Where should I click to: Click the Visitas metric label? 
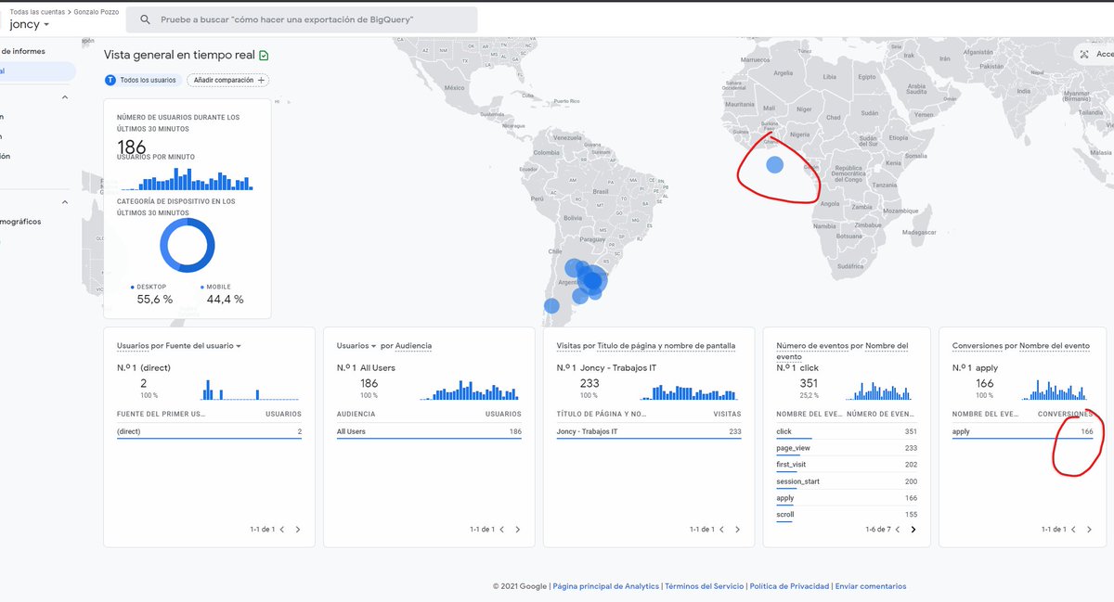pyautogui.click(x=568, y=346)
